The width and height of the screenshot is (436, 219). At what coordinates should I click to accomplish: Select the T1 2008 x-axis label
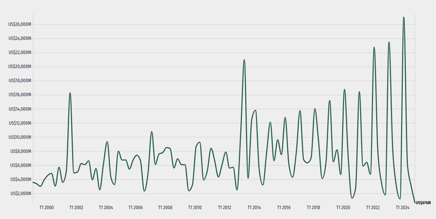click(x=165, y=208)
